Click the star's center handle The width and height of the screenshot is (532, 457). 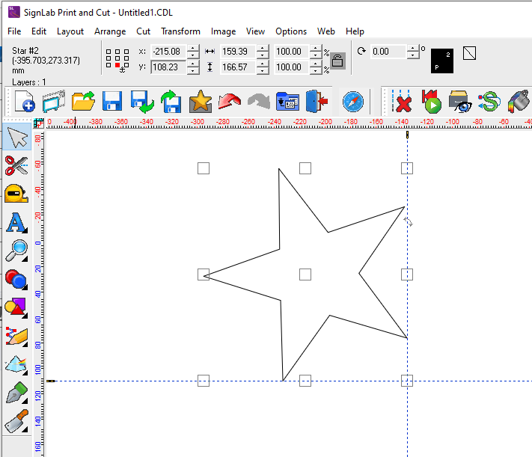tap(305, 274)
